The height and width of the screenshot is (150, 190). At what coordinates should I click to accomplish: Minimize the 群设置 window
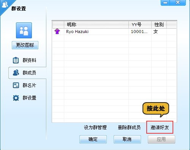tap(165, 3)
